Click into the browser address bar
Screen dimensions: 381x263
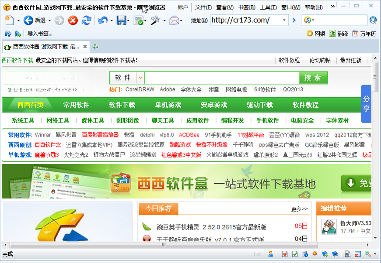246,20
